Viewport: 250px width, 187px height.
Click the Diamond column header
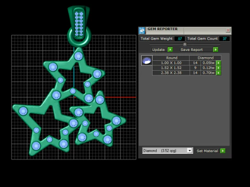point(205,58)
